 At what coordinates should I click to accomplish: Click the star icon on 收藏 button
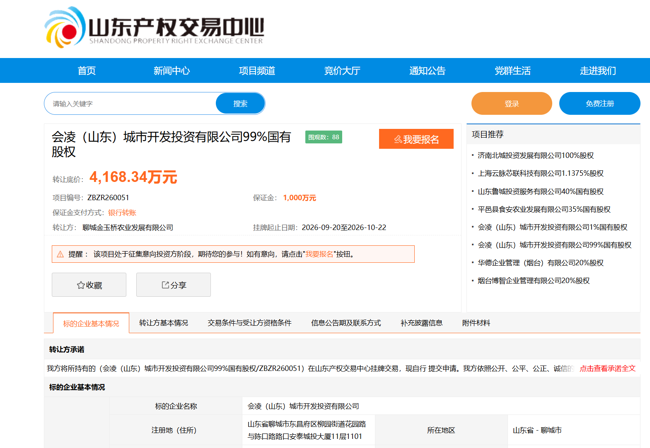pos(81,285)
